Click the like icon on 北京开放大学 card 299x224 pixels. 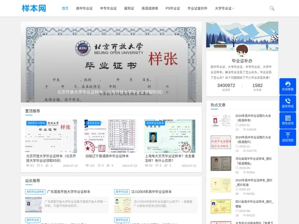47,166
